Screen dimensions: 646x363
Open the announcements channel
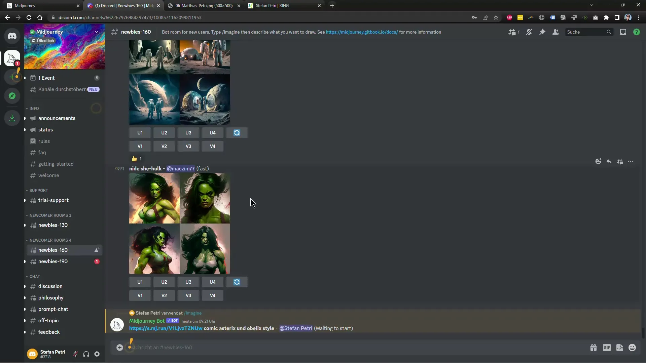tap(64, 118)
